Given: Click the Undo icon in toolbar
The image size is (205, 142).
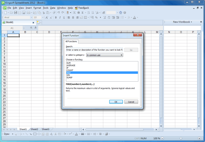Looking at the screenshot, I should (x=58, y=13).
